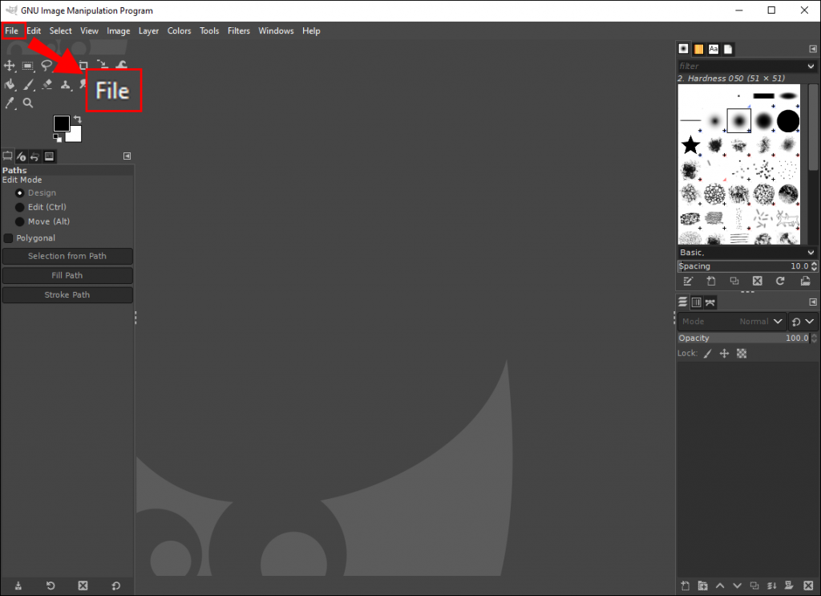Open the brush filter dropdown arrow
Viewport: 821px width, 596px height.
click(810, 66)
